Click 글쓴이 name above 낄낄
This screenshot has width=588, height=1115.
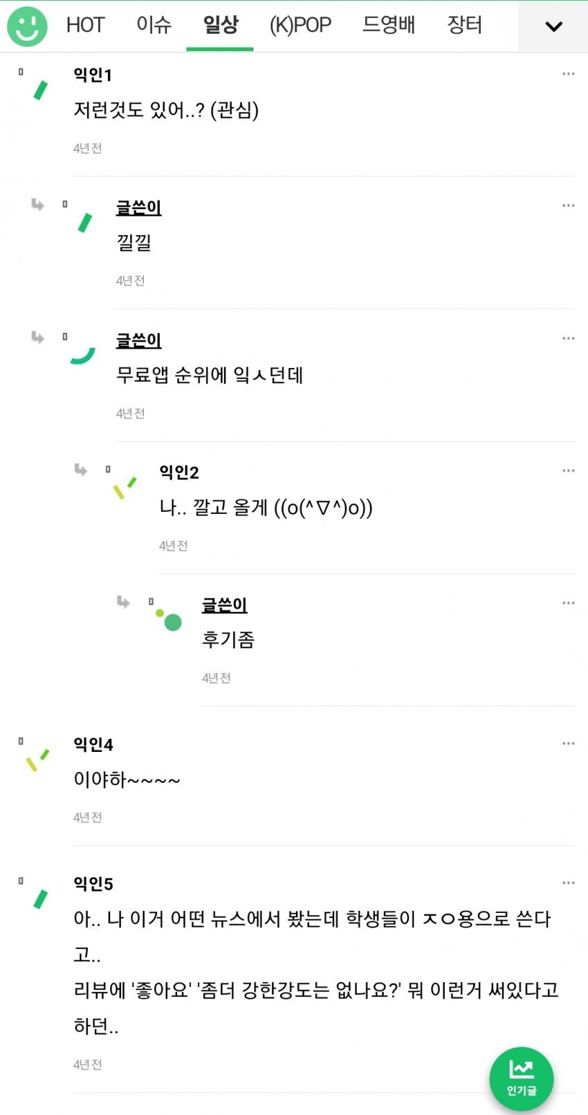138,208
